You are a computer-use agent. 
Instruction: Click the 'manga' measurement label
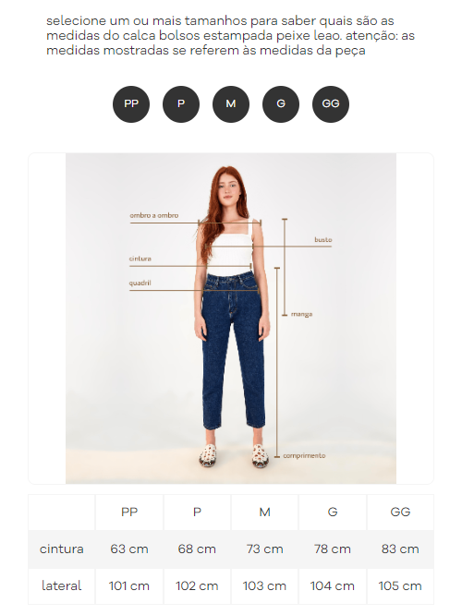click(301, 314)
